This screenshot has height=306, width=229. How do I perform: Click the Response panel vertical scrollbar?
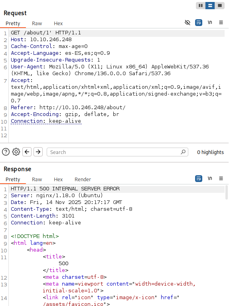[x=226, y=192]
